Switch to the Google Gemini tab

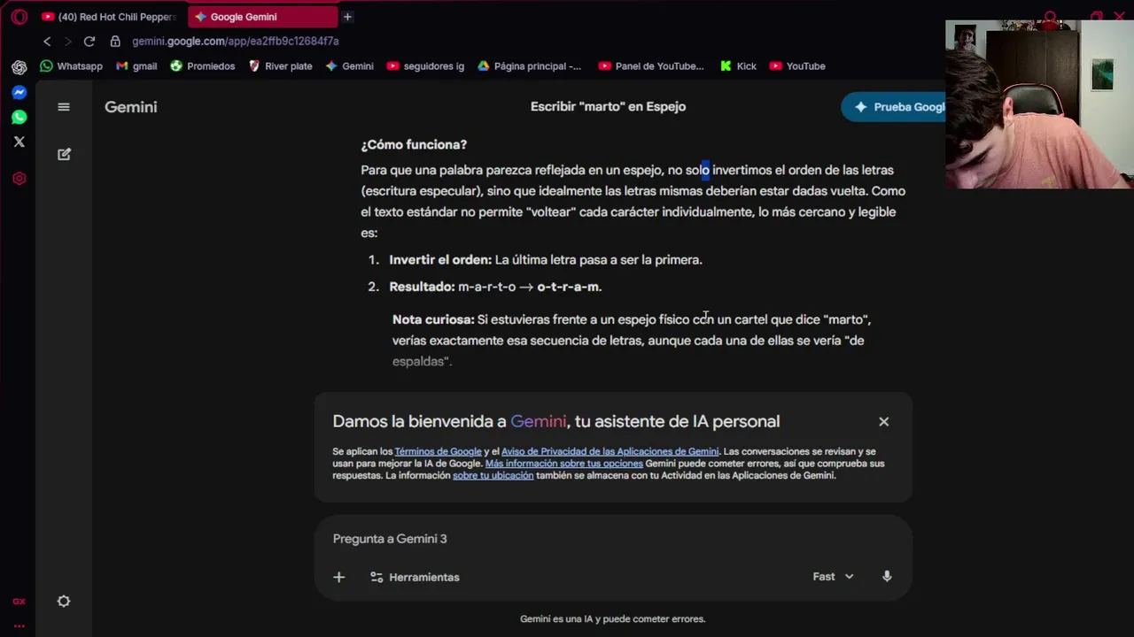click(x=262, y=17)
